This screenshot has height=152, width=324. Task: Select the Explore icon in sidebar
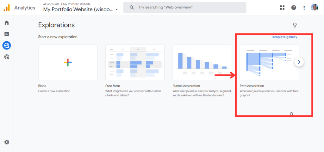[x=7, y=45]
